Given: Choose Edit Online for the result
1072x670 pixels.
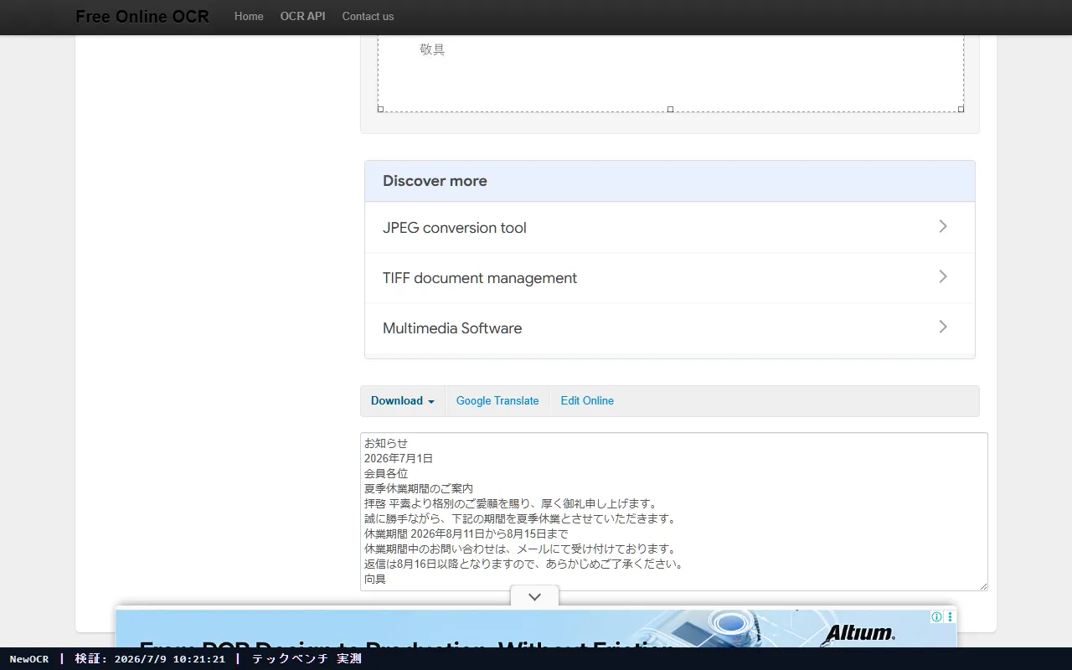Looking at the screenshot, I should [587, 401].
